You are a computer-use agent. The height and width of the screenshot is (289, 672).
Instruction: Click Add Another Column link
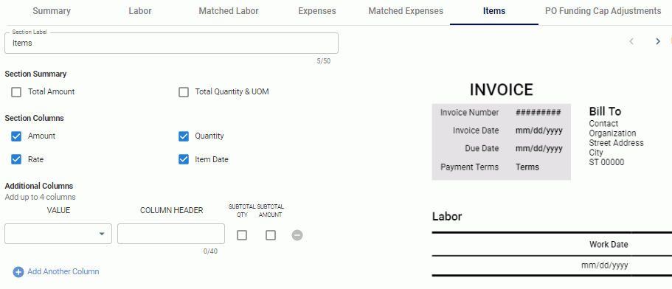pos(63,271)
